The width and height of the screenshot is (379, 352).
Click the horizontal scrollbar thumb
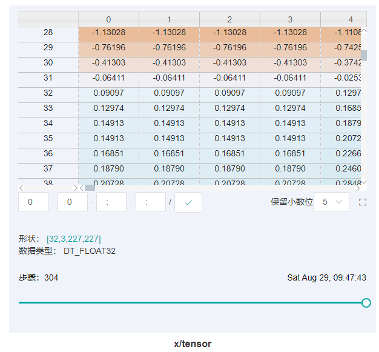90,188
